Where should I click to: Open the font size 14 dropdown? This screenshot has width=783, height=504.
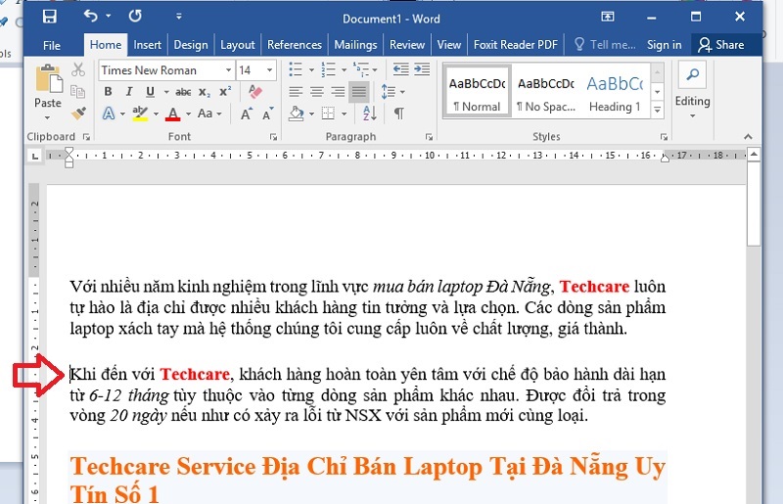(x=270, y=69)
